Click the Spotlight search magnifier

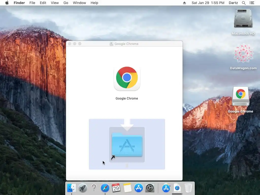[243, 3]
